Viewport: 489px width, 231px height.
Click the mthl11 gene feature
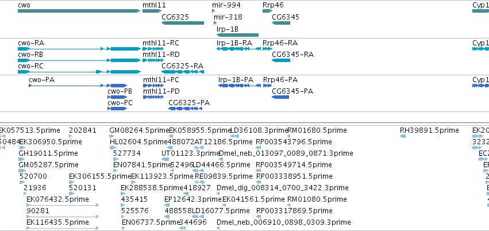coord(152,11)
